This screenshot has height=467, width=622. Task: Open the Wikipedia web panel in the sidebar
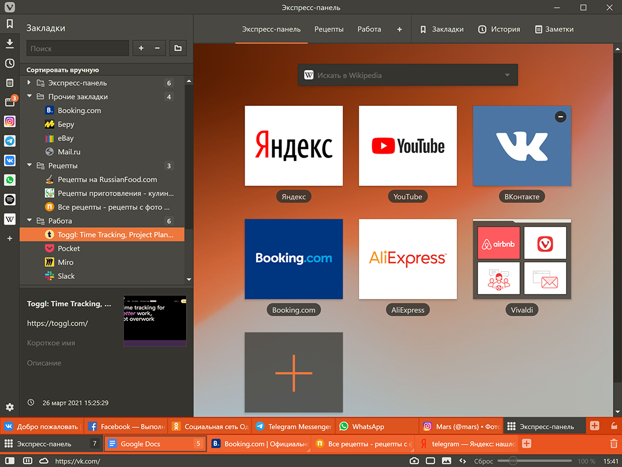[x=10, y=219]
